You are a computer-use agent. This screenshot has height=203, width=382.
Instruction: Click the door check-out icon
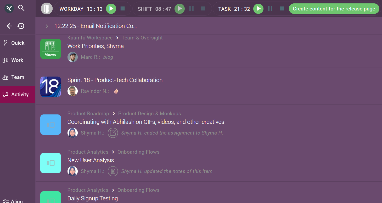click(47, 9)
